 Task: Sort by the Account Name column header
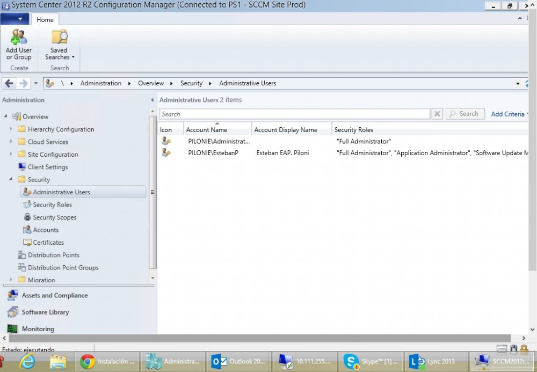pos(217,130)
